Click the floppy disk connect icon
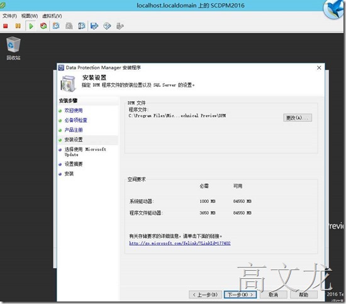Screen dimensions: 346x304 coord(94,26)
